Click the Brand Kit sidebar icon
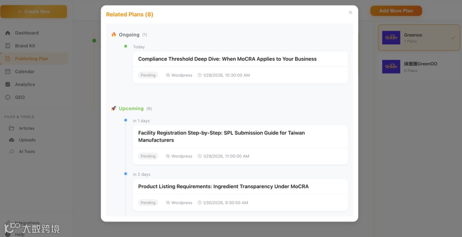This screenshot has width=462, height=237. [x=8, y=46]
